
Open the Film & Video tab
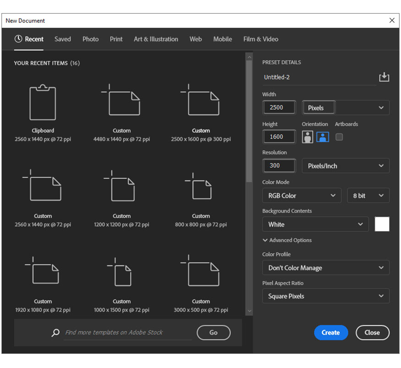261,39
